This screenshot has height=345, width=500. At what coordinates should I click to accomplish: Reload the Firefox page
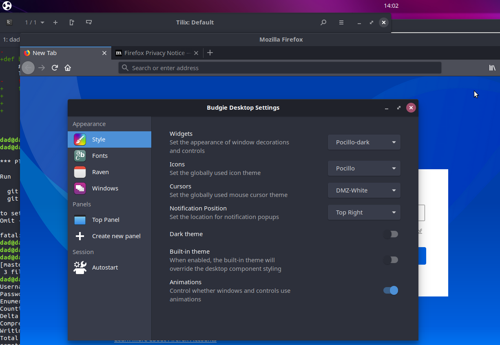pos(55,68)
